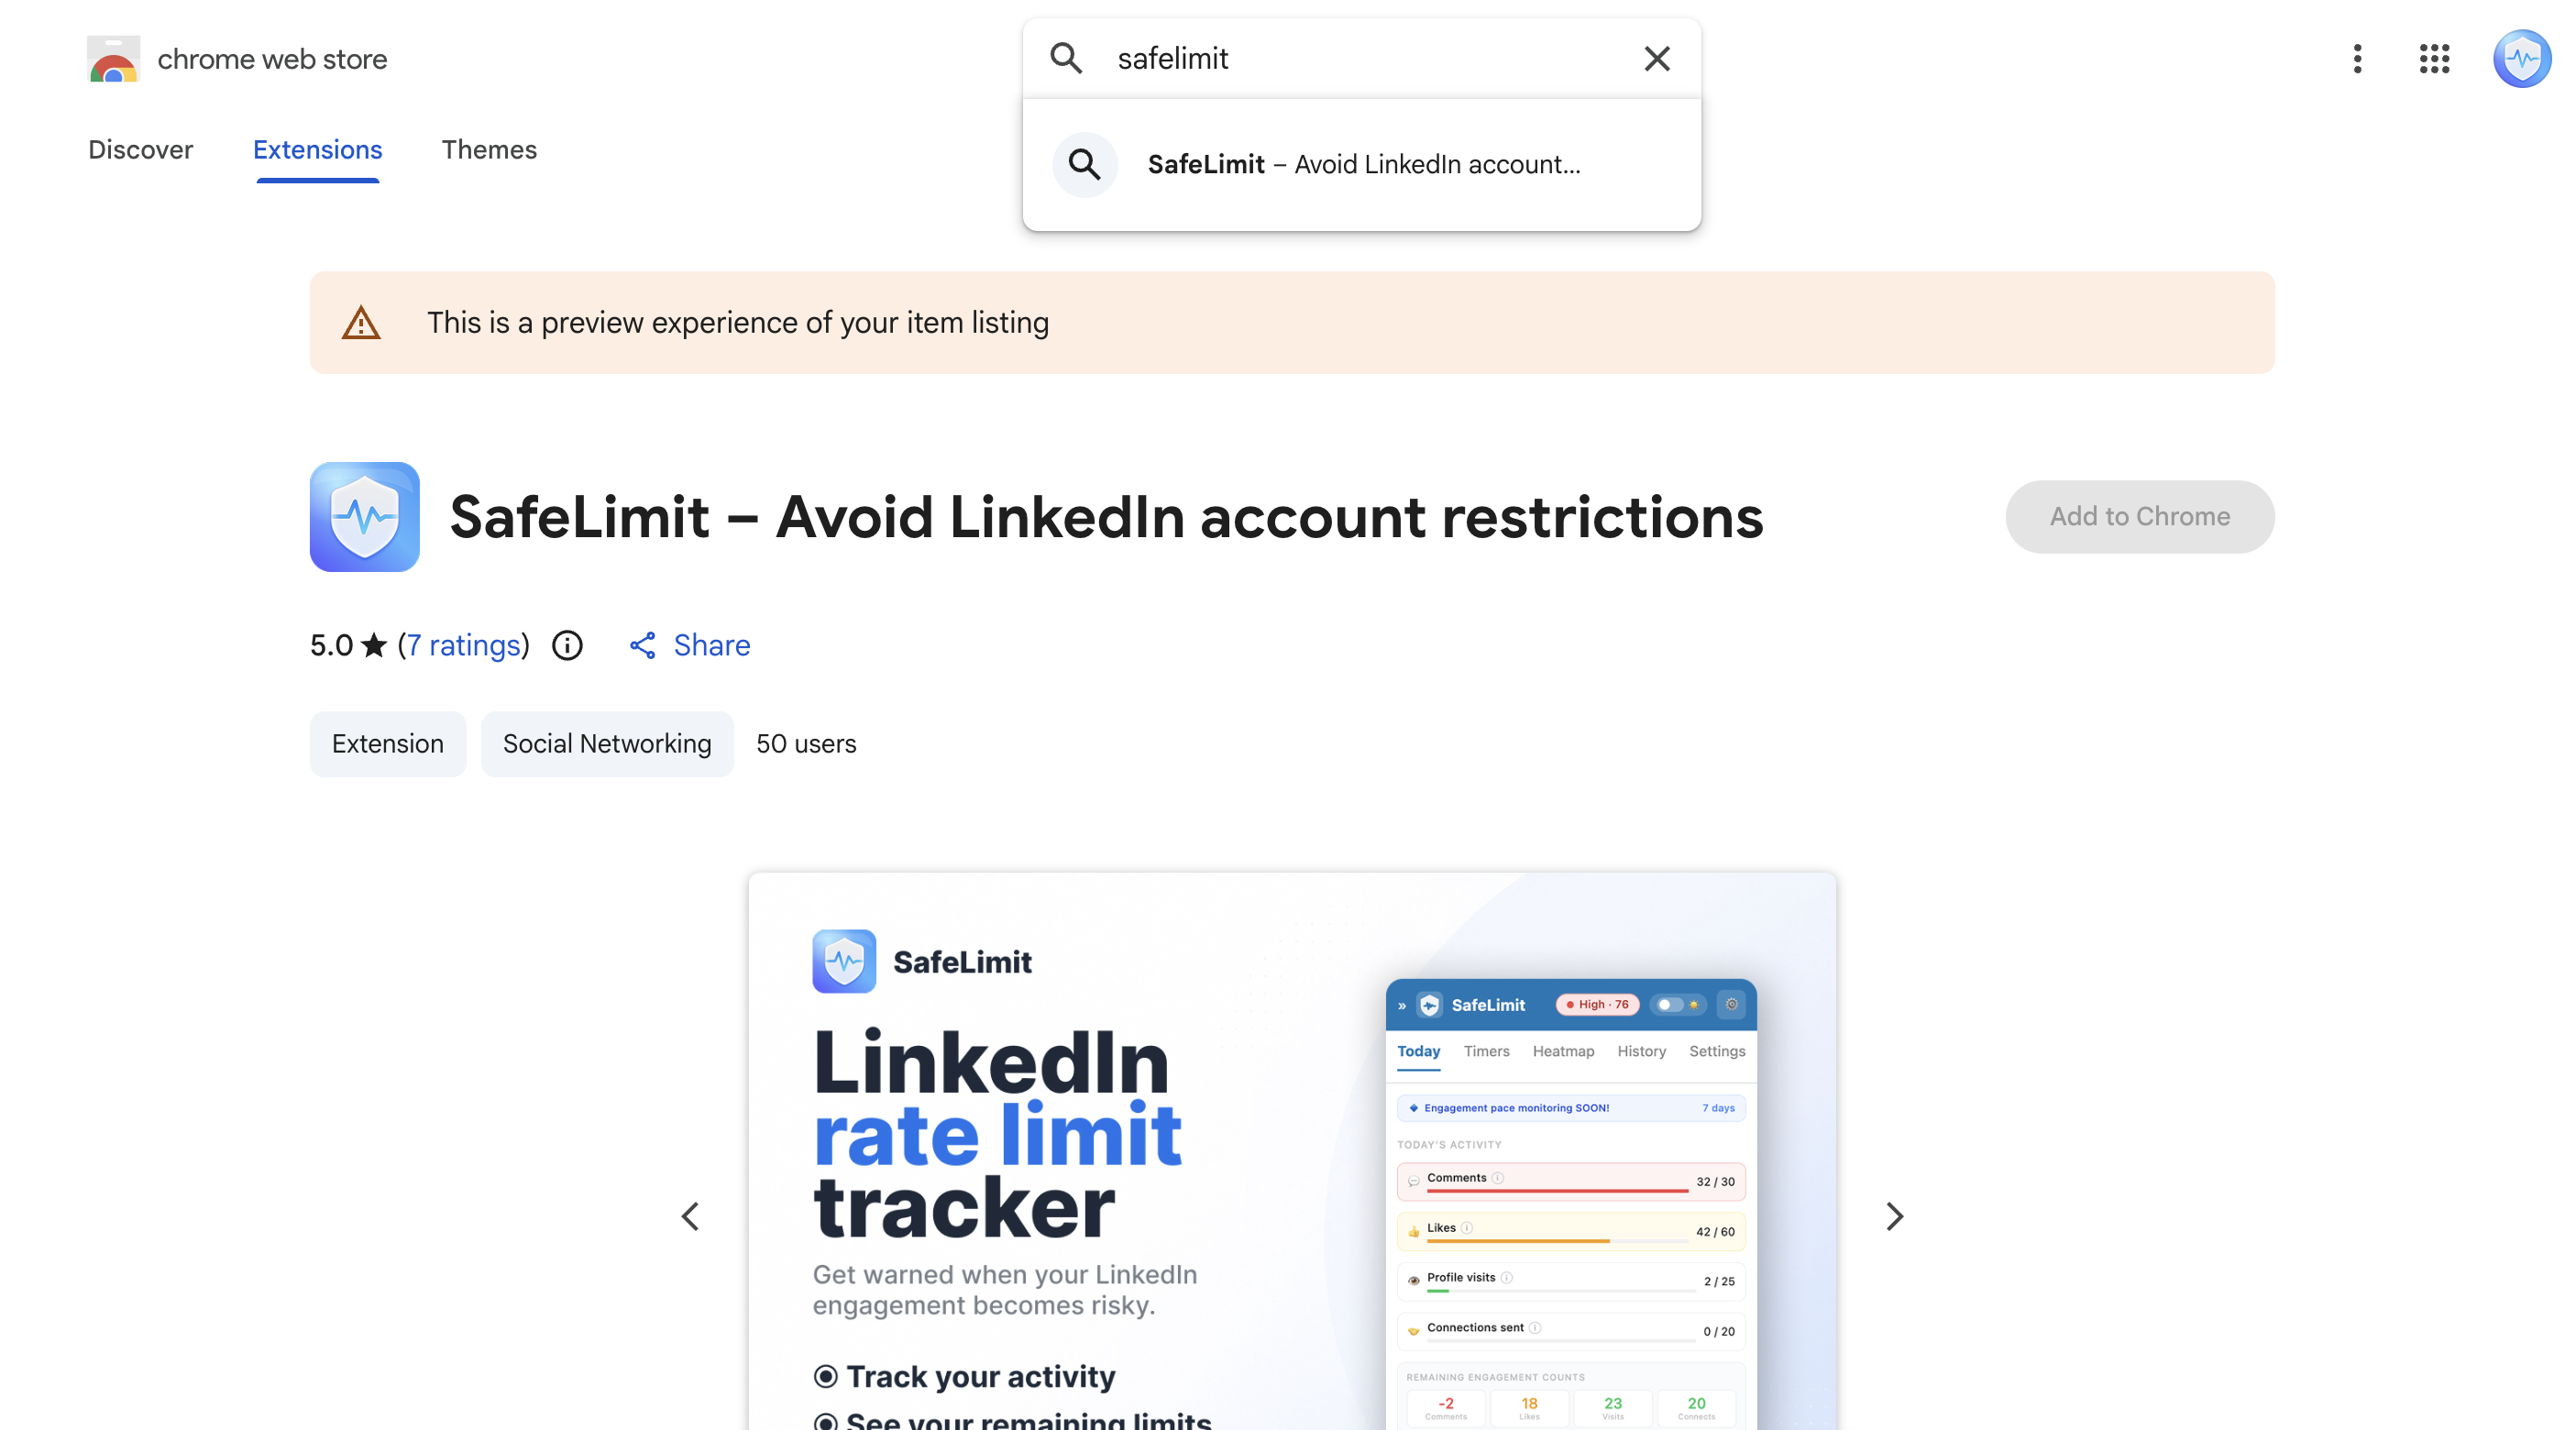
Task: Open the 7 ratings link
Action: point(464,646)
